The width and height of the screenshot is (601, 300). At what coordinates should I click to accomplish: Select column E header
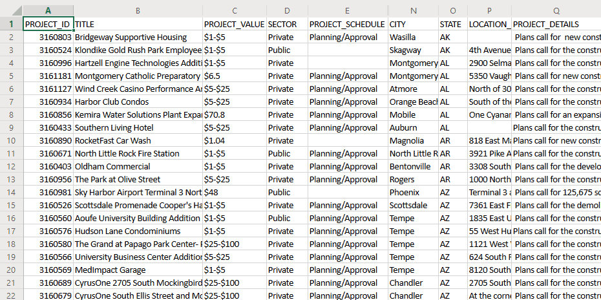[348, 11]
